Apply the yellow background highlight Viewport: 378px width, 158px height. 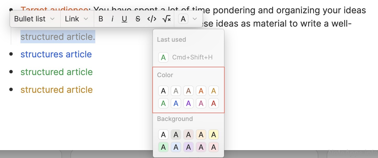214,135
